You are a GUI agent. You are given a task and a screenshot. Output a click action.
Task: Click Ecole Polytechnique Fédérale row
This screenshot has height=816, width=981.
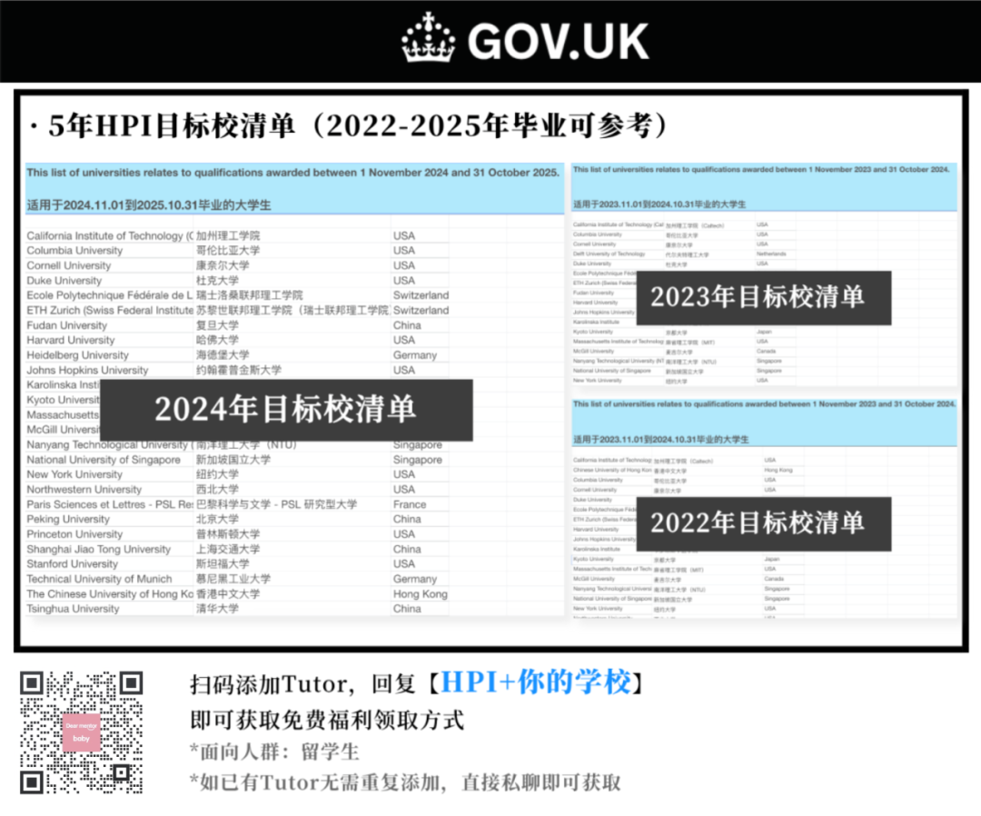point(237,295)
